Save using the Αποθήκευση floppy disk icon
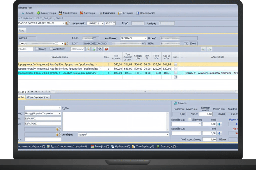 (60, 13)
